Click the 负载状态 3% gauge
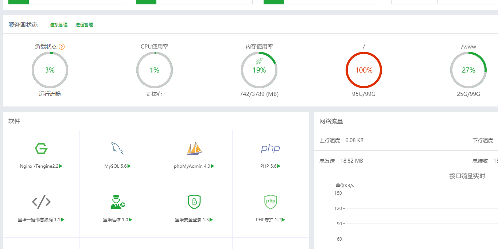Image resolution: width=498 pixels, height=249 pixels. [50, 70]
